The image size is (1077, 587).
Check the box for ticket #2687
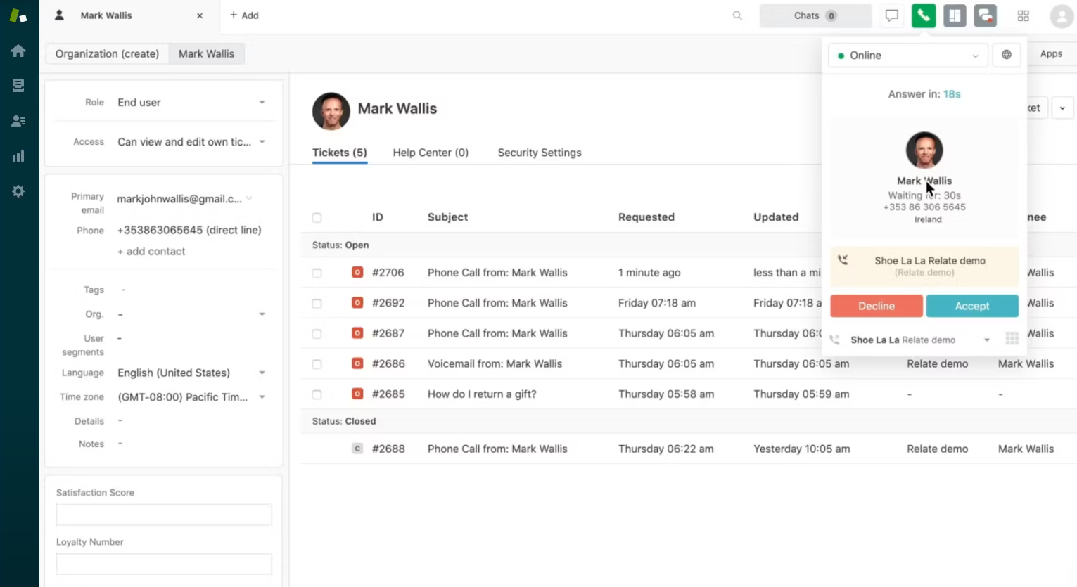(317, 334)
